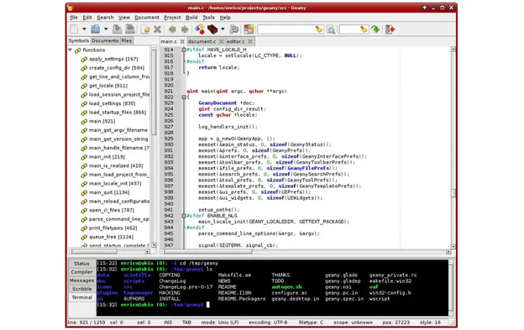
Task: Select main [921] symbol
Action: [x=102, y=121]
